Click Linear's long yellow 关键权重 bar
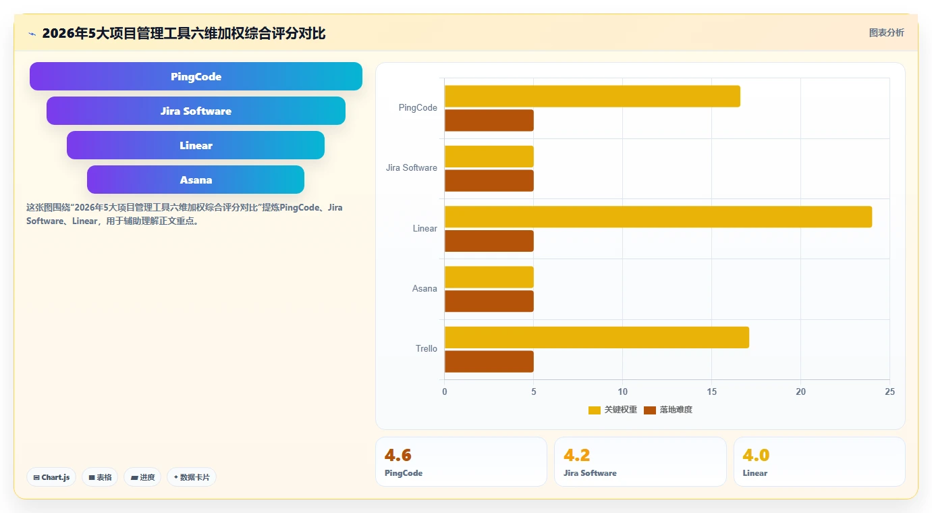The image size is (932, 513). pyautogui.click(x=658, y=217)
